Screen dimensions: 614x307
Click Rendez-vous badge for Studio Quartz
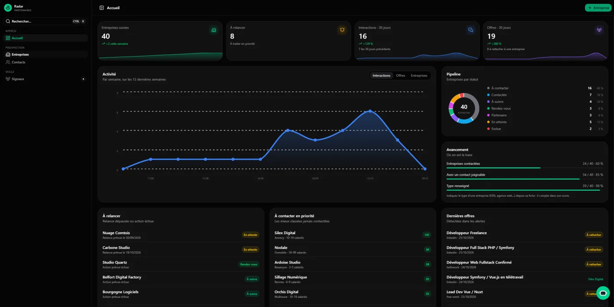pyautogui.click(x=249, y=264)
